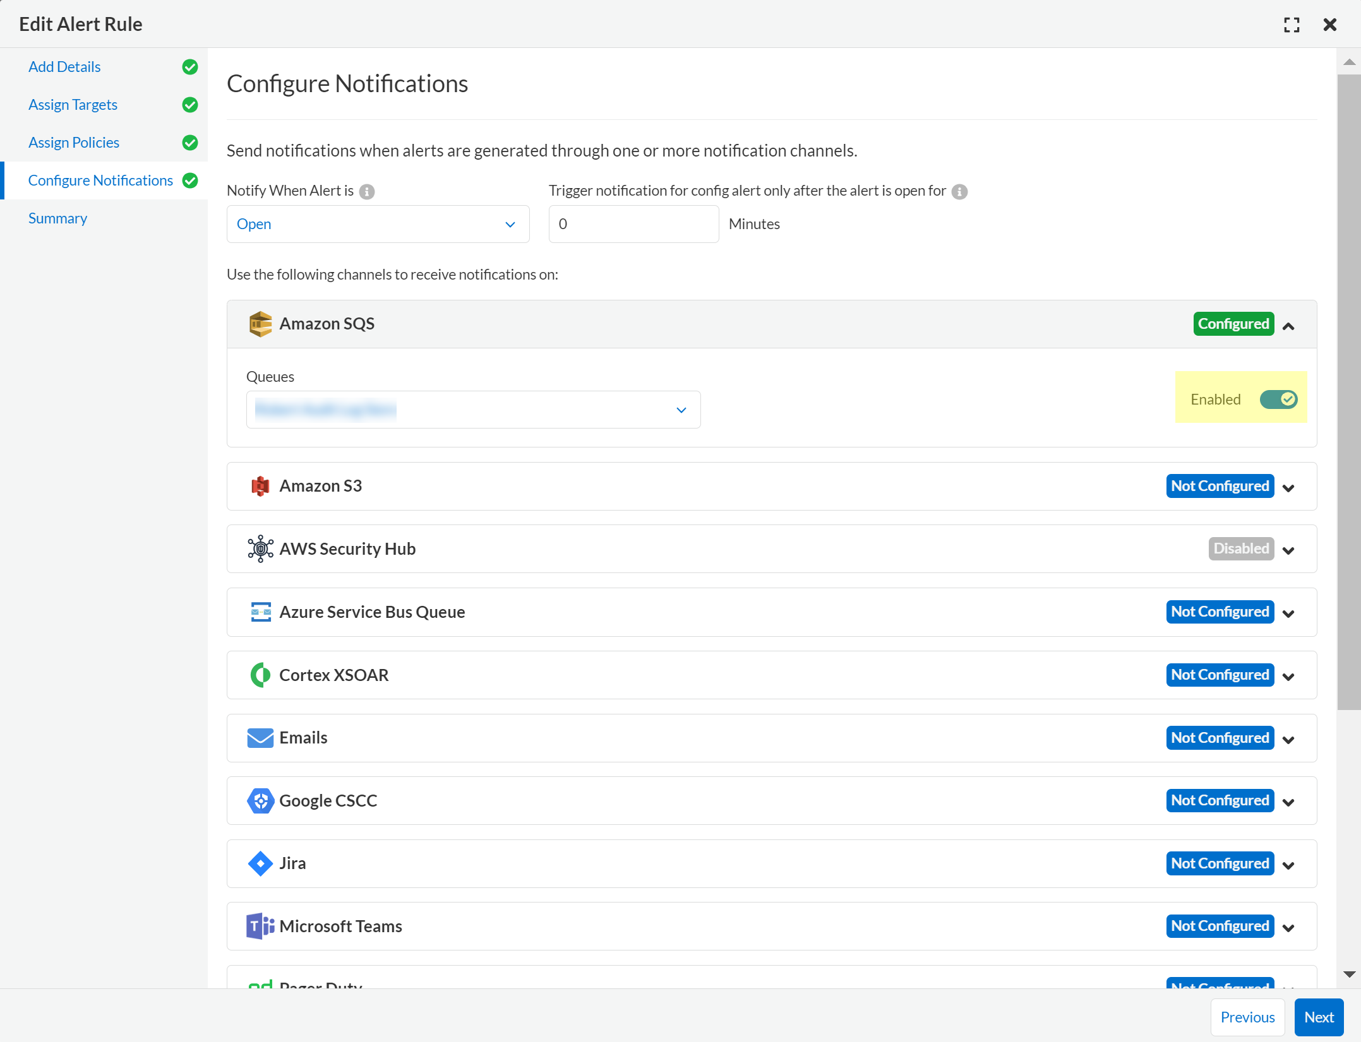The height and width of the screenshot is (1042, 1361).
Task: Expand the Azure Service Bus Queue chevron
Action: [x=1289, y=613]
